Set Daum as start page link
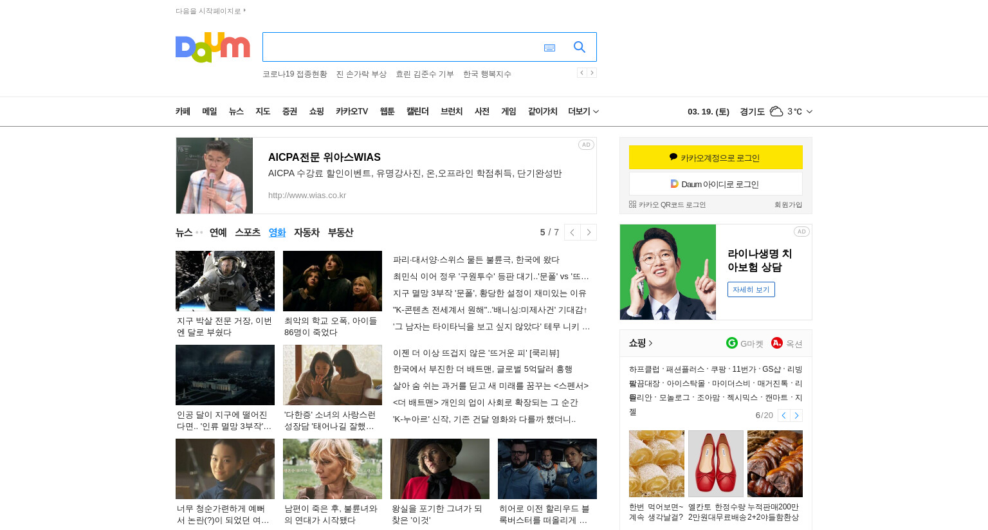The image size is (988, 530). coord(211,11)
